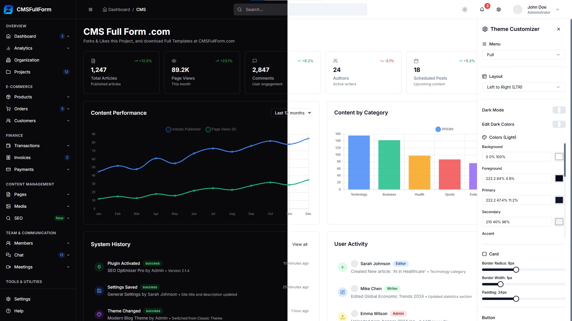Click the SEO search icon in sidebar

8,218
